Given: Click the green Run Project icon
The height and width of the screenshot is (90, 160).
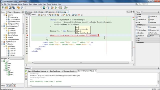Looking at the screenshot, I should pyautogui.click(x=56, y=8).
